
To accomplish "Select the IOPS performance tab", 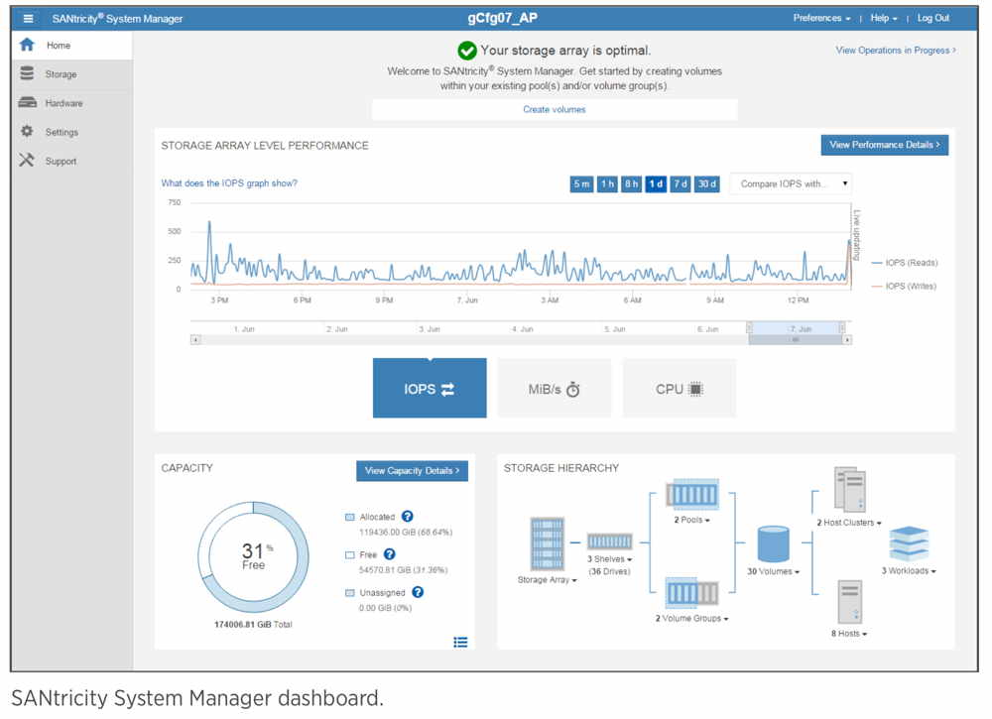I will coord(430,389).
